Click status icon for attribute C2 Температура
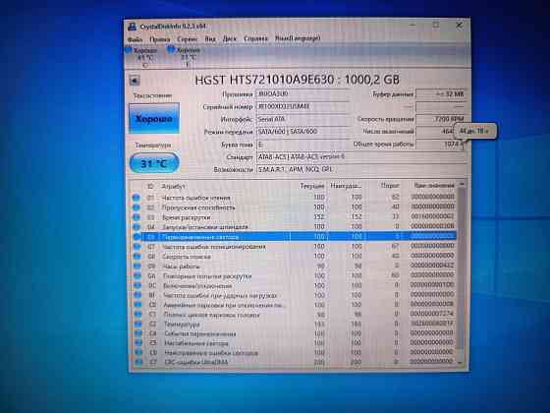The width and height of the screenshot is (550, 413). (138, 324)
